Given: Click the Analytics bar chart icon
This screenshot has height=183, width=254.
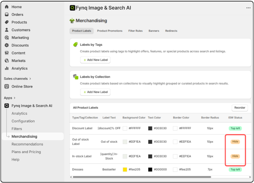Looking at the screenshot, I should [x=7, y=68].
